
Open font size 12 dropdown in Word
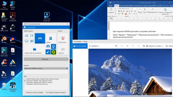click(x=137, y=9)
